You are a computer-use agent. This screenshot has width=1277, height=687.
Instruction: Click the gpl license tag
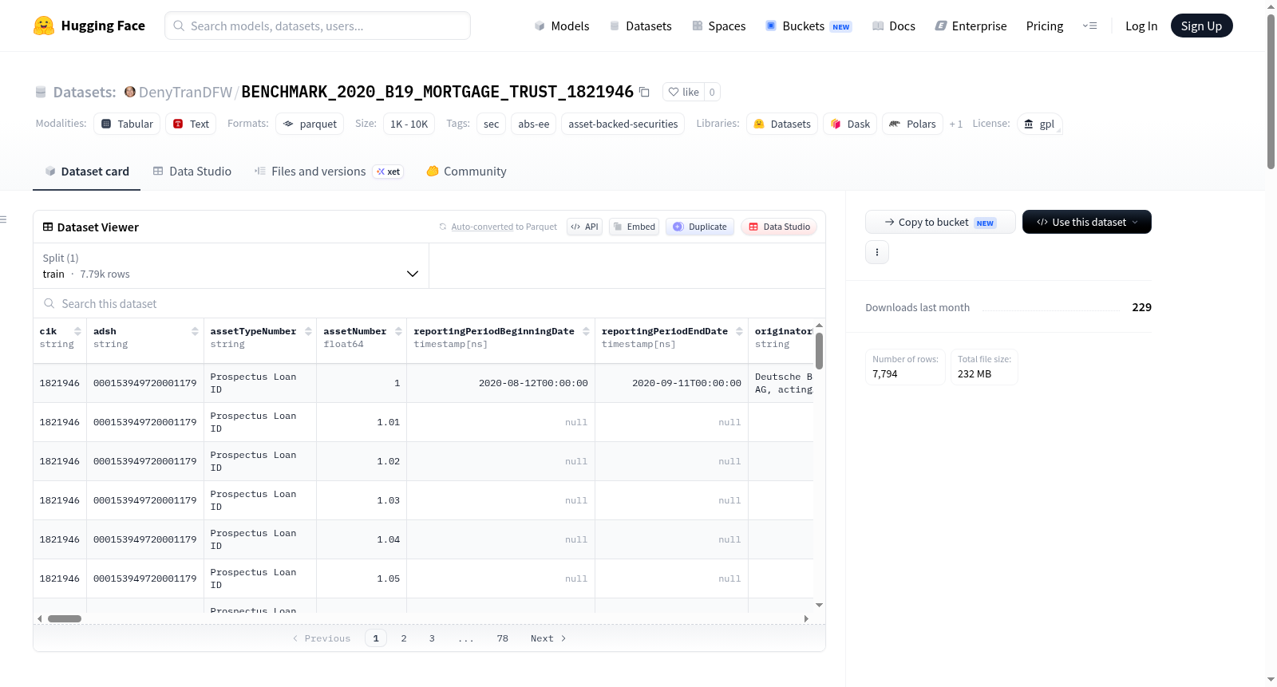(1039, 124)
